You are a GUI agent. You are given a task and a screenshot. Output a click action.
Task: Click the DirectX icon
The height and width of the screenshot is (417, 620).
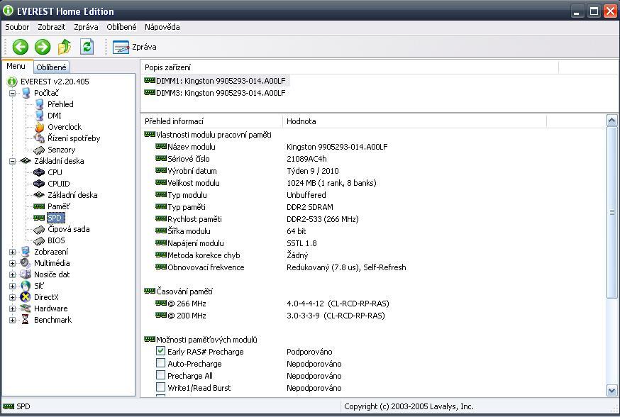coord(26,297)
